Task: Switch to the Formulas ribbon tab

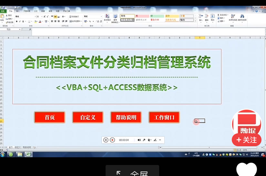Action: pos(36,11)
